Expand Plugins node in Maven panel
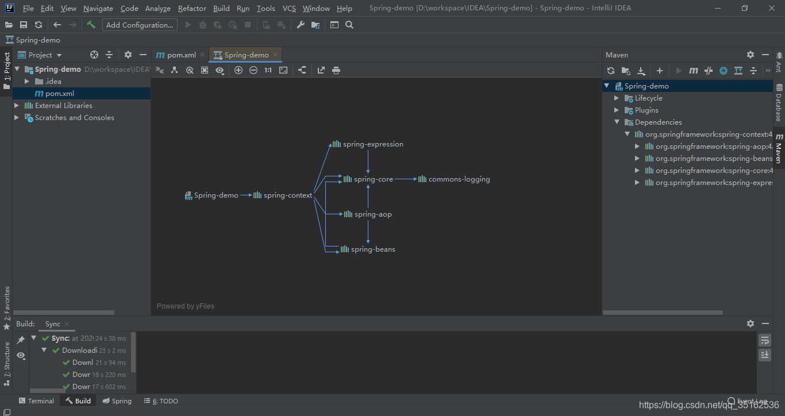The image size is (785, 416). point(617,110)
